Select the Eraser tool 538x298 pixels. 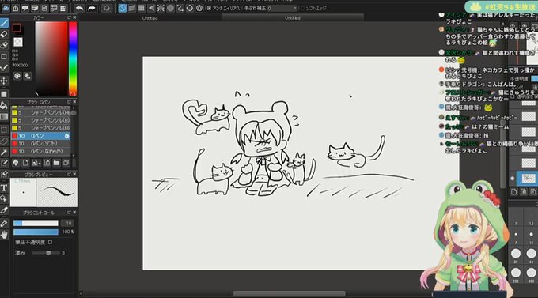pos(4,34)
